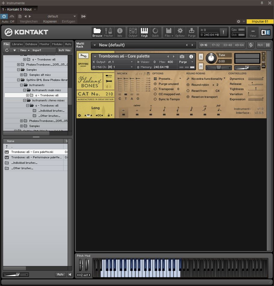Toggle the plugin power bypass button

(4, 16)
